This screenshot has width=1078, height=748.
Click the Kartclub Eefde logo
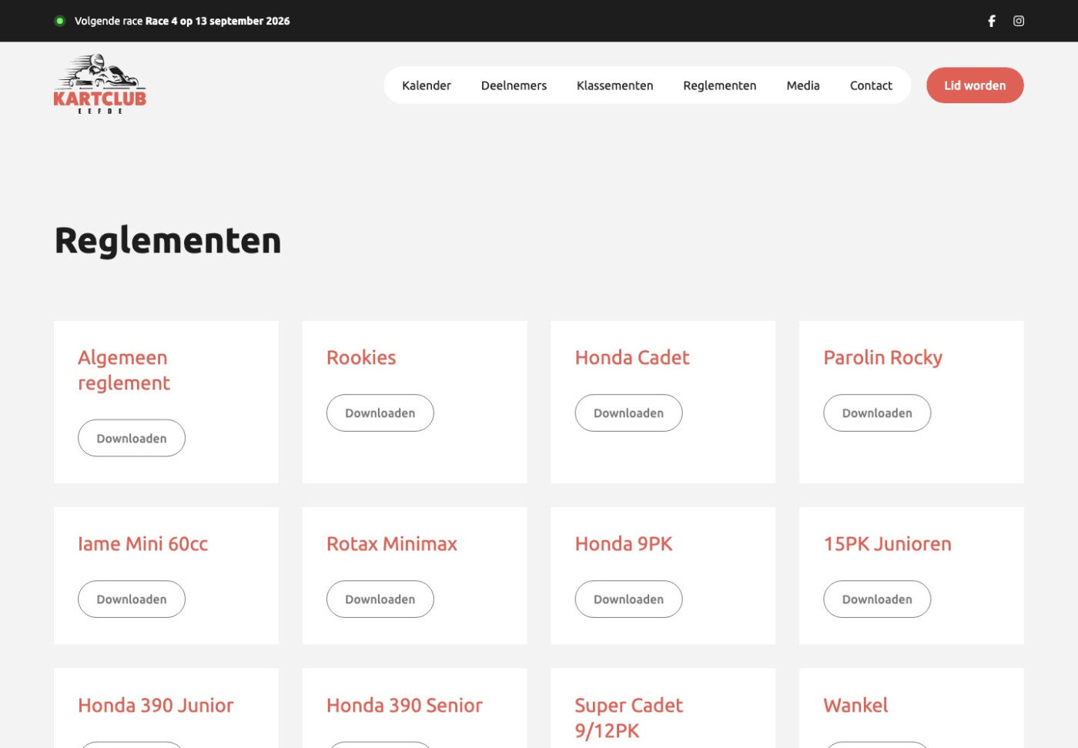[100, 85]
